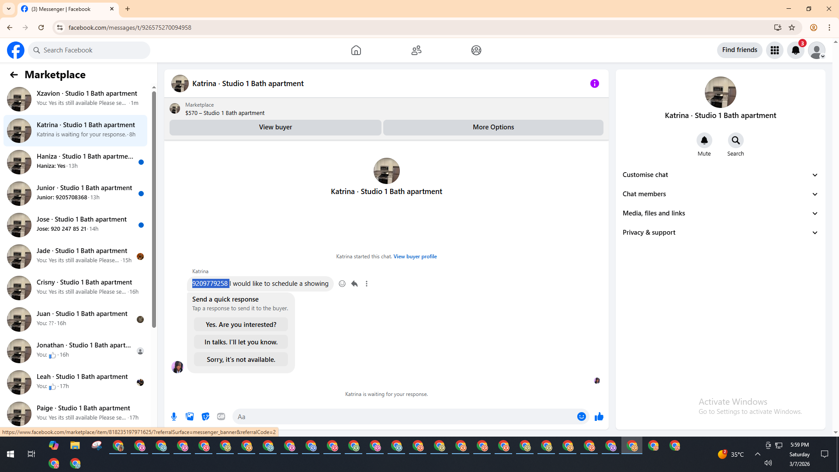839x472 pixels.
Task: Open the account profile picture menu
Action: click(817, 50)
